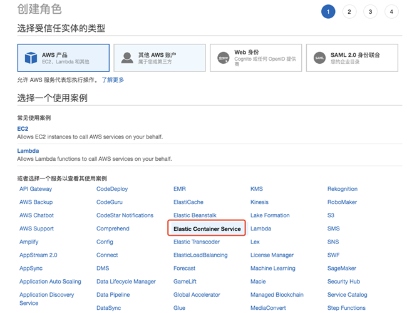Screen dimensions: 407x313
Task: Choose SageMaker service
Action: [x=342, y=269]
